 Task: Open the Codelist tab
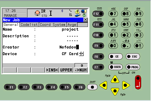(x=29, y=25)
